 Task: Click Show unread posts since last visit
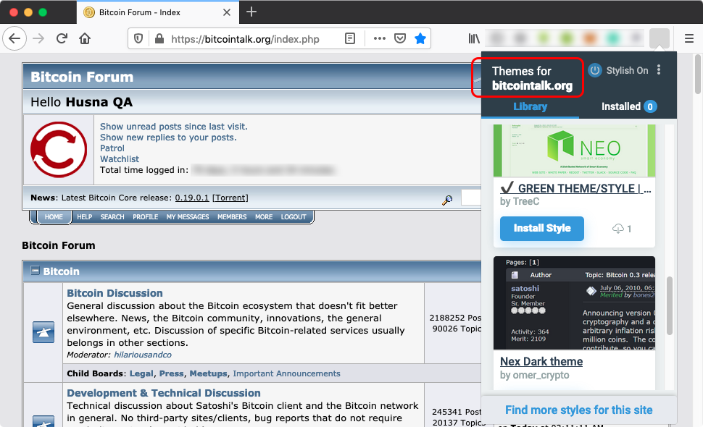(x=173, y=127)
